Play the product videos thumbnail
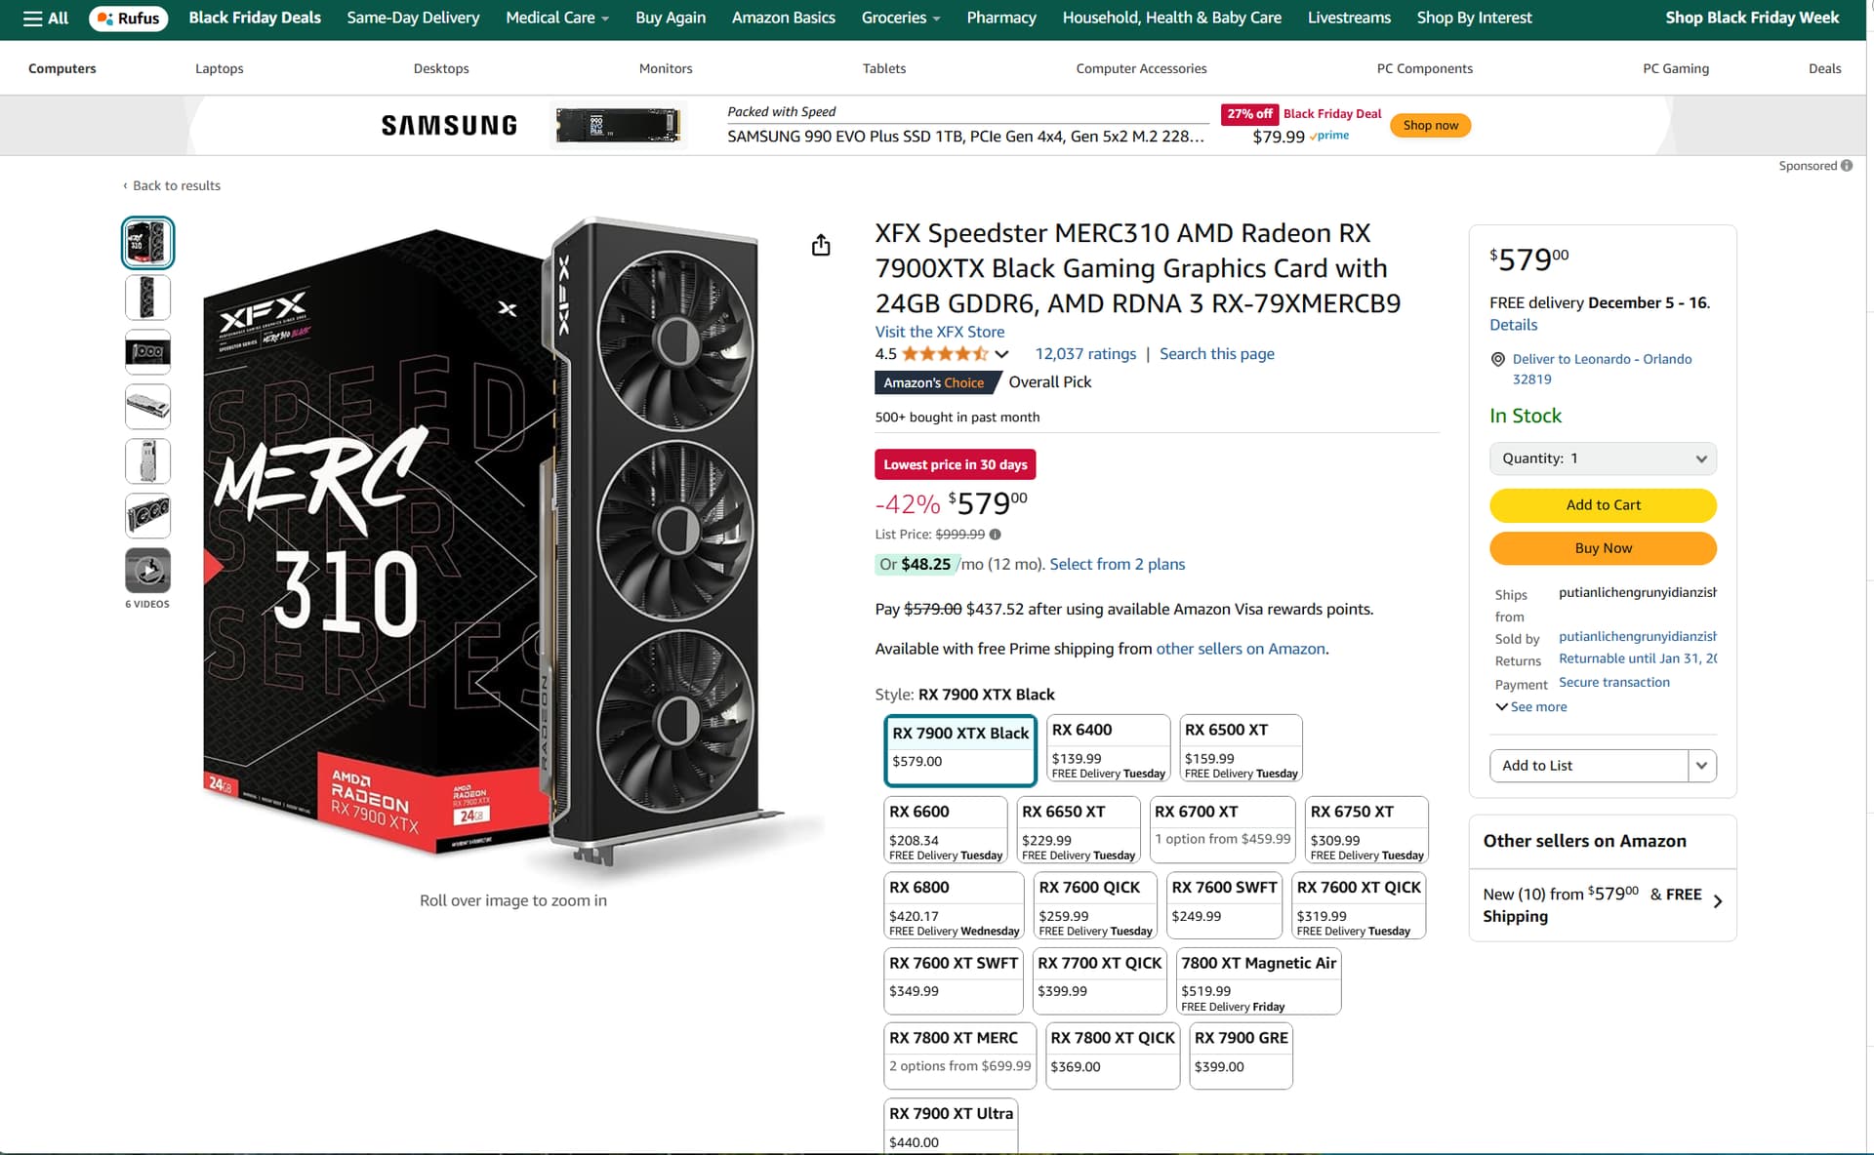The image size is (1874, 1155). (x=147, y=571)
